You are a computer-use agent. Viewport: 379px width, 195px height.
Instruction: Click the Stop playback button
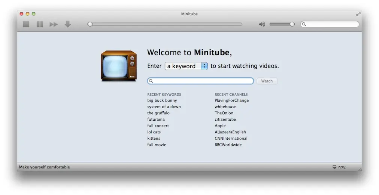coord(26,24)
